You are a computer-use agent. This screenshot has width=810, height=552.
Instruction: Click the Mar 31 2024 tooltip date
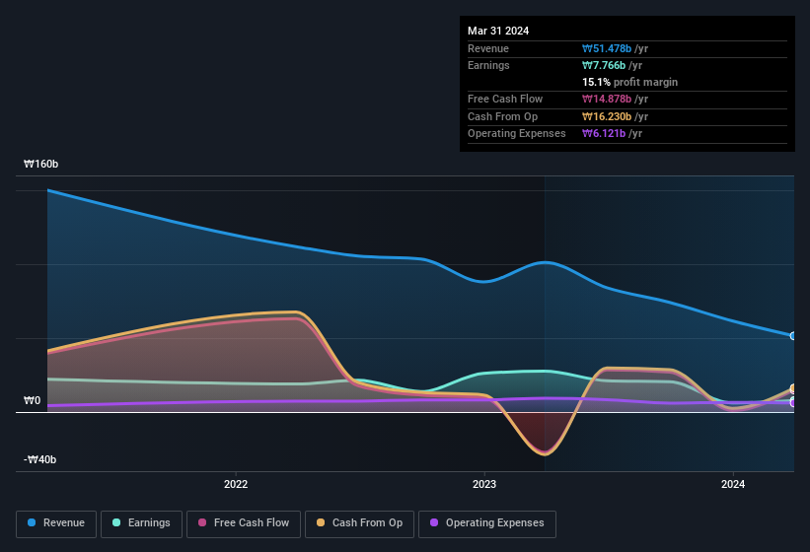pos(498,31)
